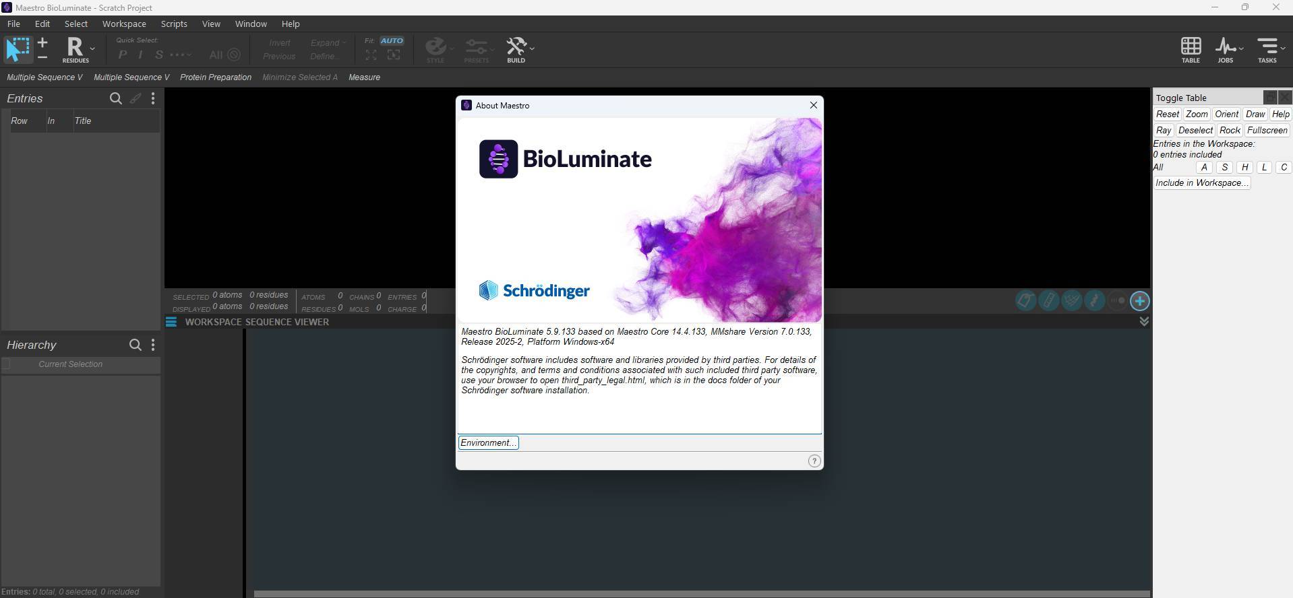The height and width of the screenshot is (598, 1293).
Task: Click the horizontal scrollbar below the sequence viewer
Action: point(701,594)
